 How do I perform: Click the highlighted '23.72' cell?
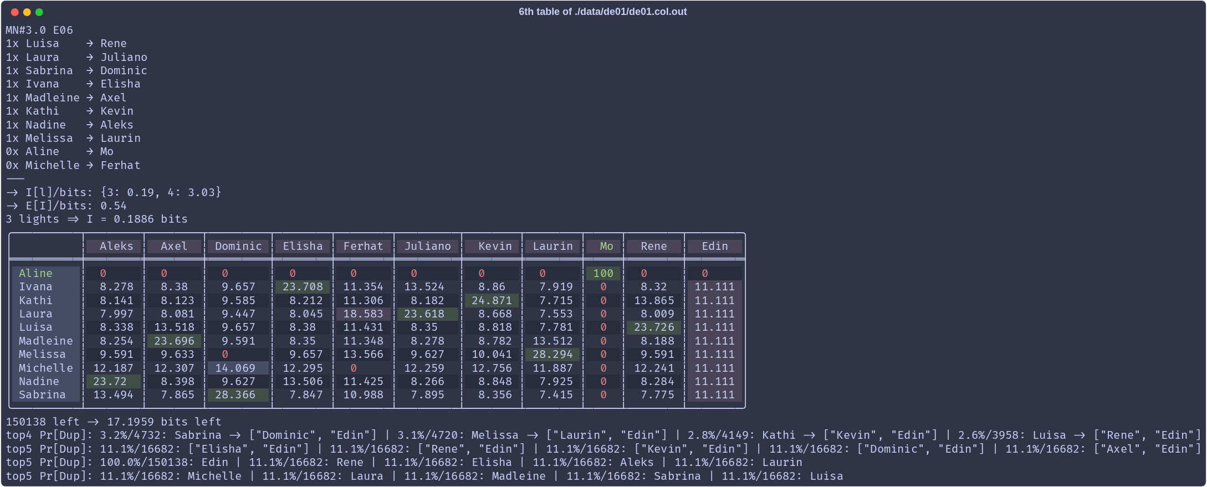pos(113,381)
